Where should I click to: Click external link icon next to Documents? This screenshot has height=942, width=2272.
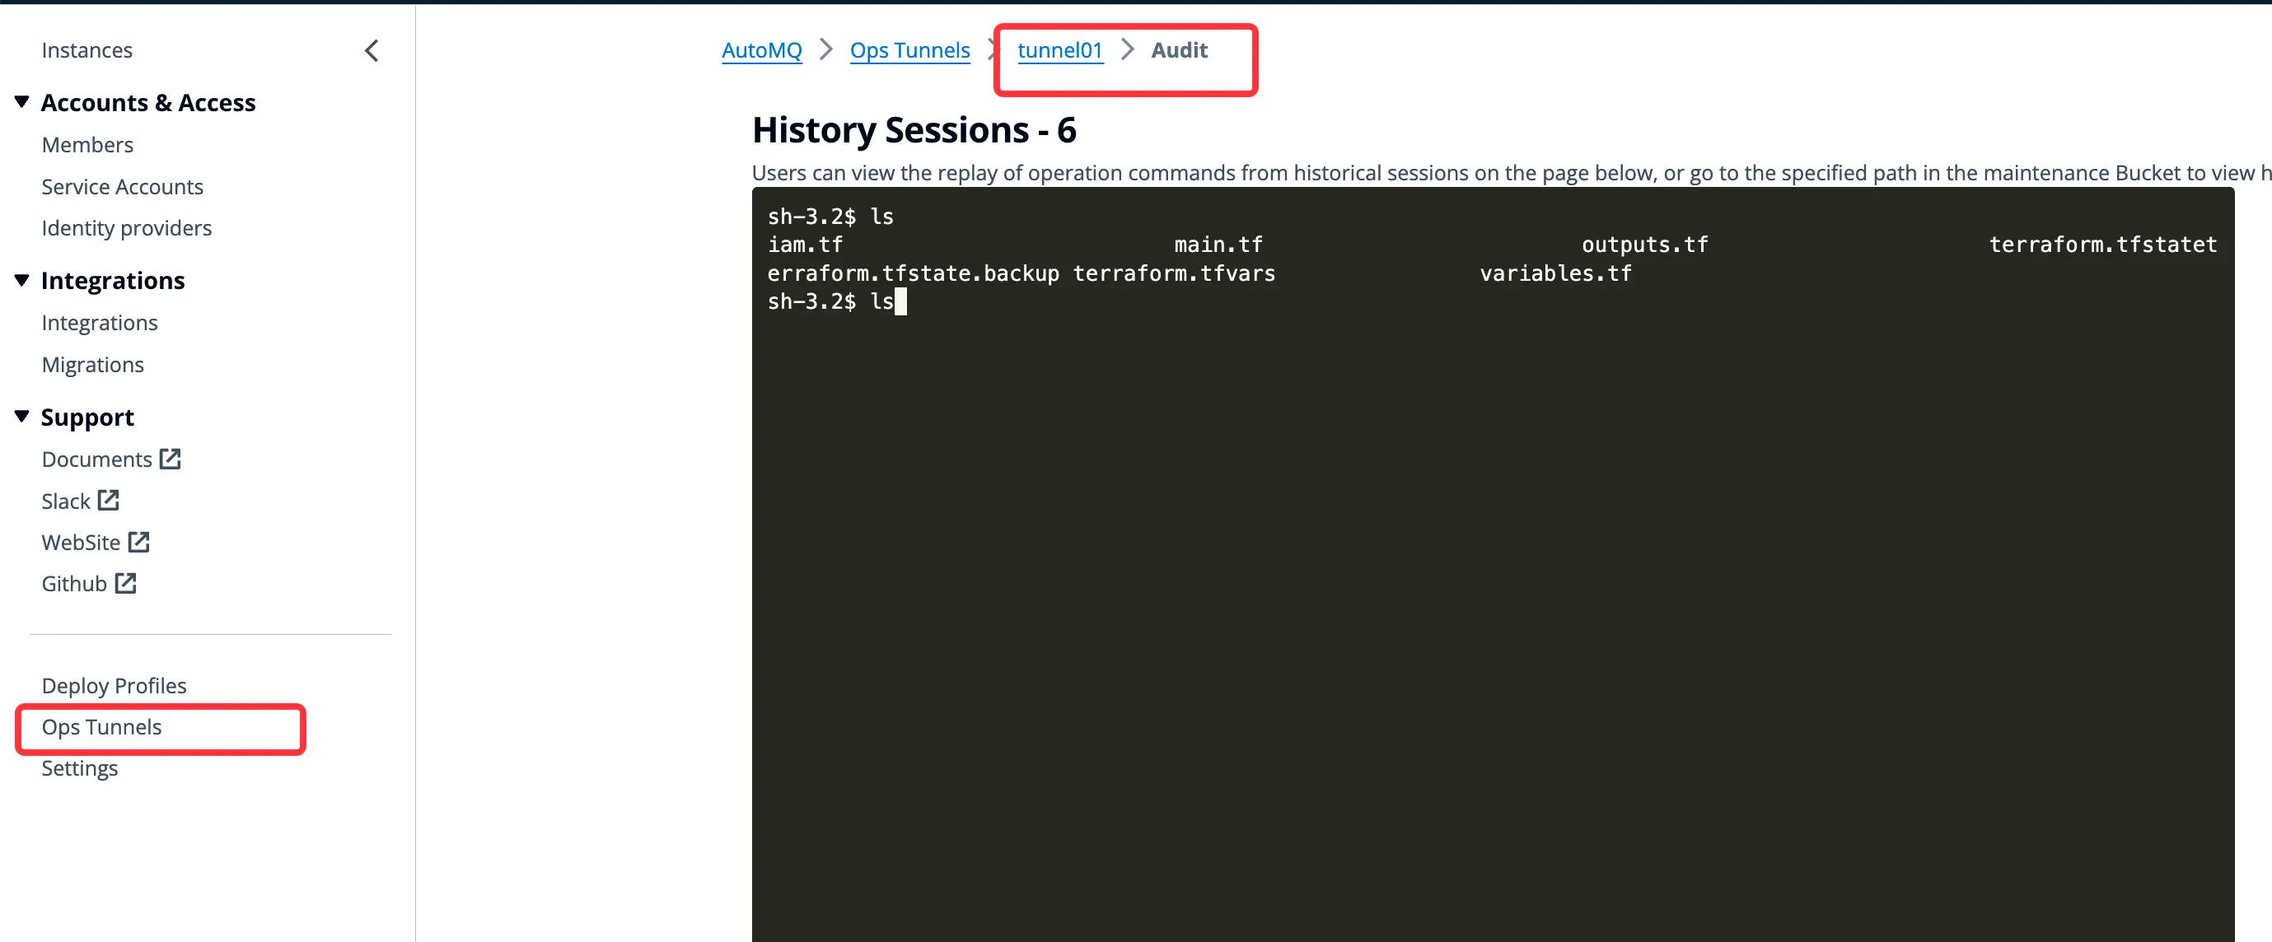(x=171, y=458)
